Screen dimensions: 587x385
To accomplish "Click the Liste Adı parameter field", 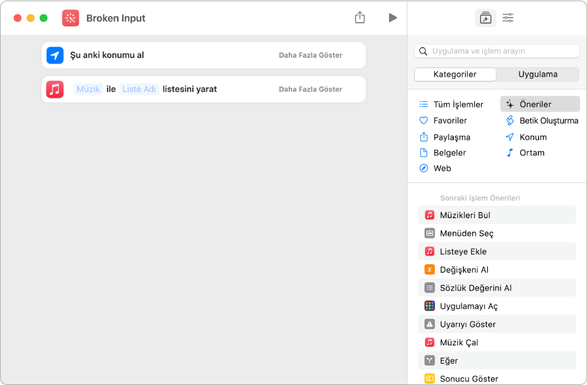I will click(139, 89).
